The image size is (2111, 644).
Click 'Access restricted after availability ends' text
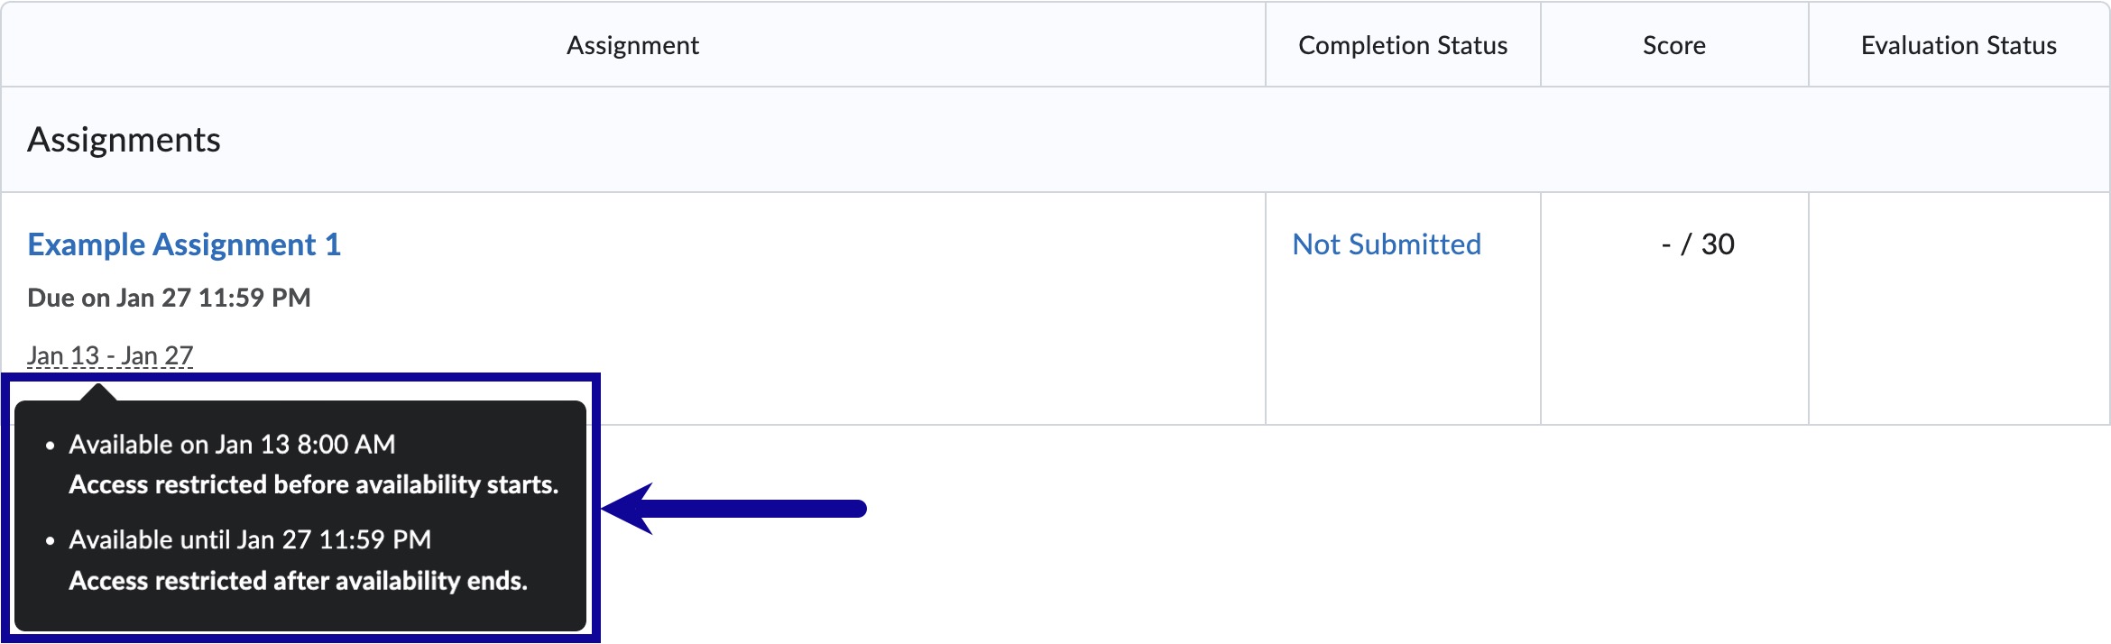pos(298,581)
